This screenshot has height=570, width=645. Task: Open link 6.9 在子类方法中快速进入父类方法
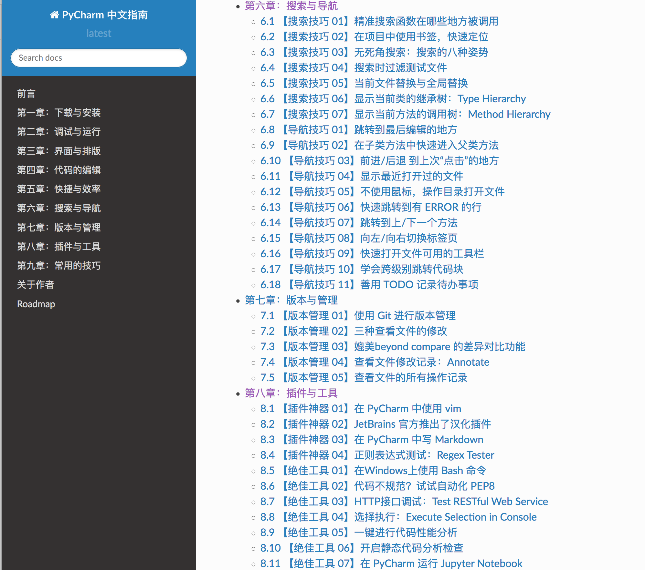(x=380, y=145)
